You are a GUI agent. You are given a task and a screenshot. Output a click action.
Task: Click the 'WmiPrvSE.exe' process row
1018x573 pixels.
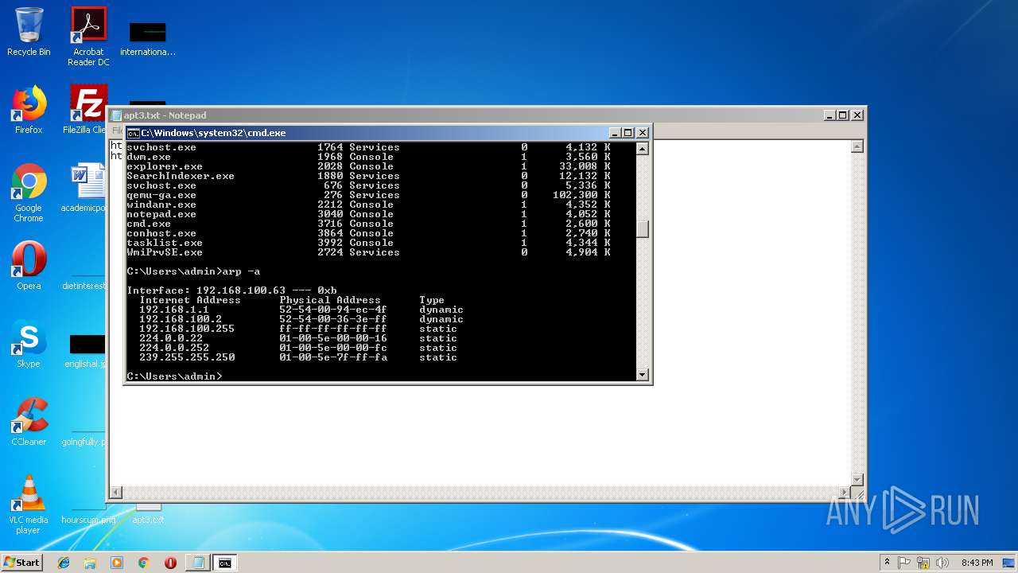click(368, 252)
